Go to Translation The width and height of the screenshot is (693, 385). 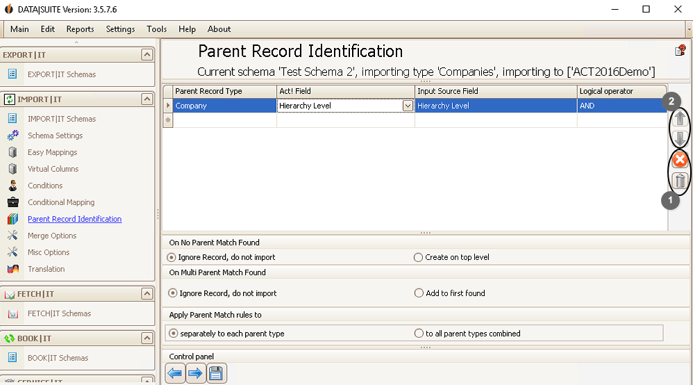46,269
